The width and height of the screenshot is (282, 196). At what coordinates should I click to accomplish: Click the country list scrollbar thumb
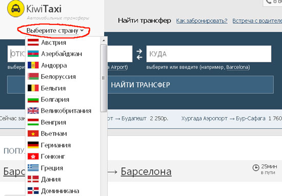coord(104,78)
